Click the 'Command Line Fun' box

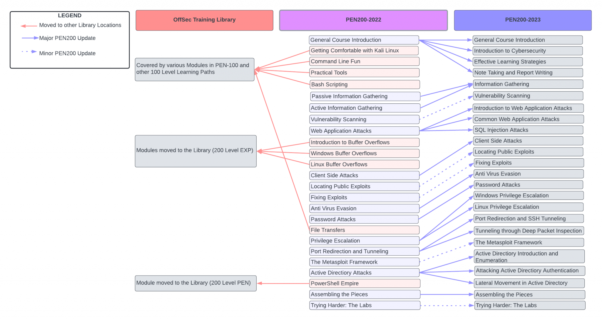tap(364, 61)
